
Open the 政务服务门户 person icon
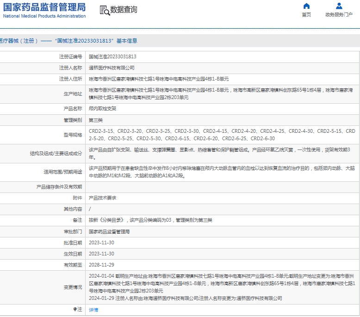(x=339, y=6)
